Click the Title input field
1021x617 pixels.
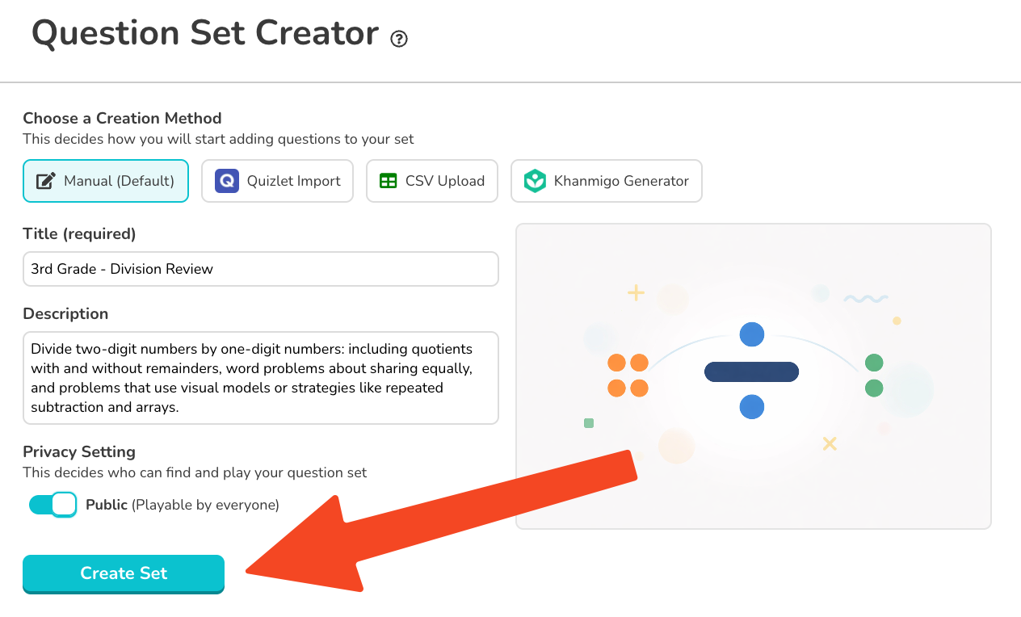pos(261,269)
